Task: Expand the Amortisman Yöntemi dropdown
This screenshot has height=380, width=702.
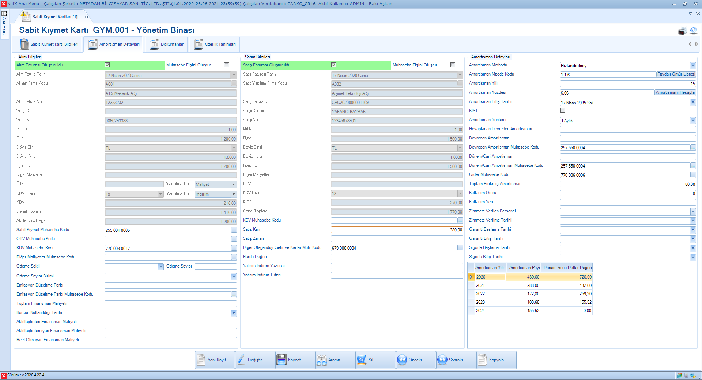Action: point(692,120)
